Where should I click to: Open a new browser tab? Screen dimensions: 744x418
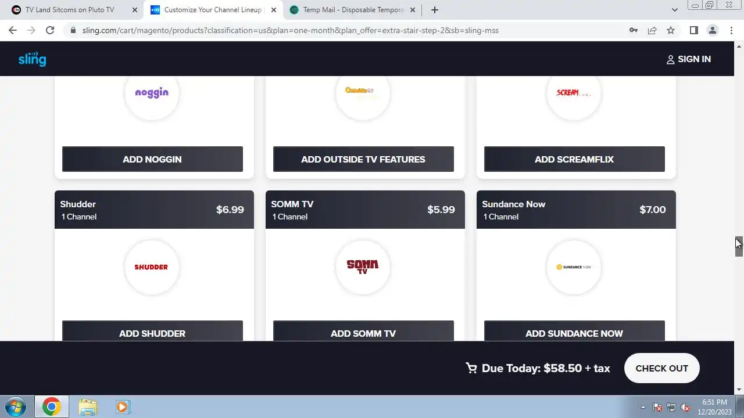[434, 10]
